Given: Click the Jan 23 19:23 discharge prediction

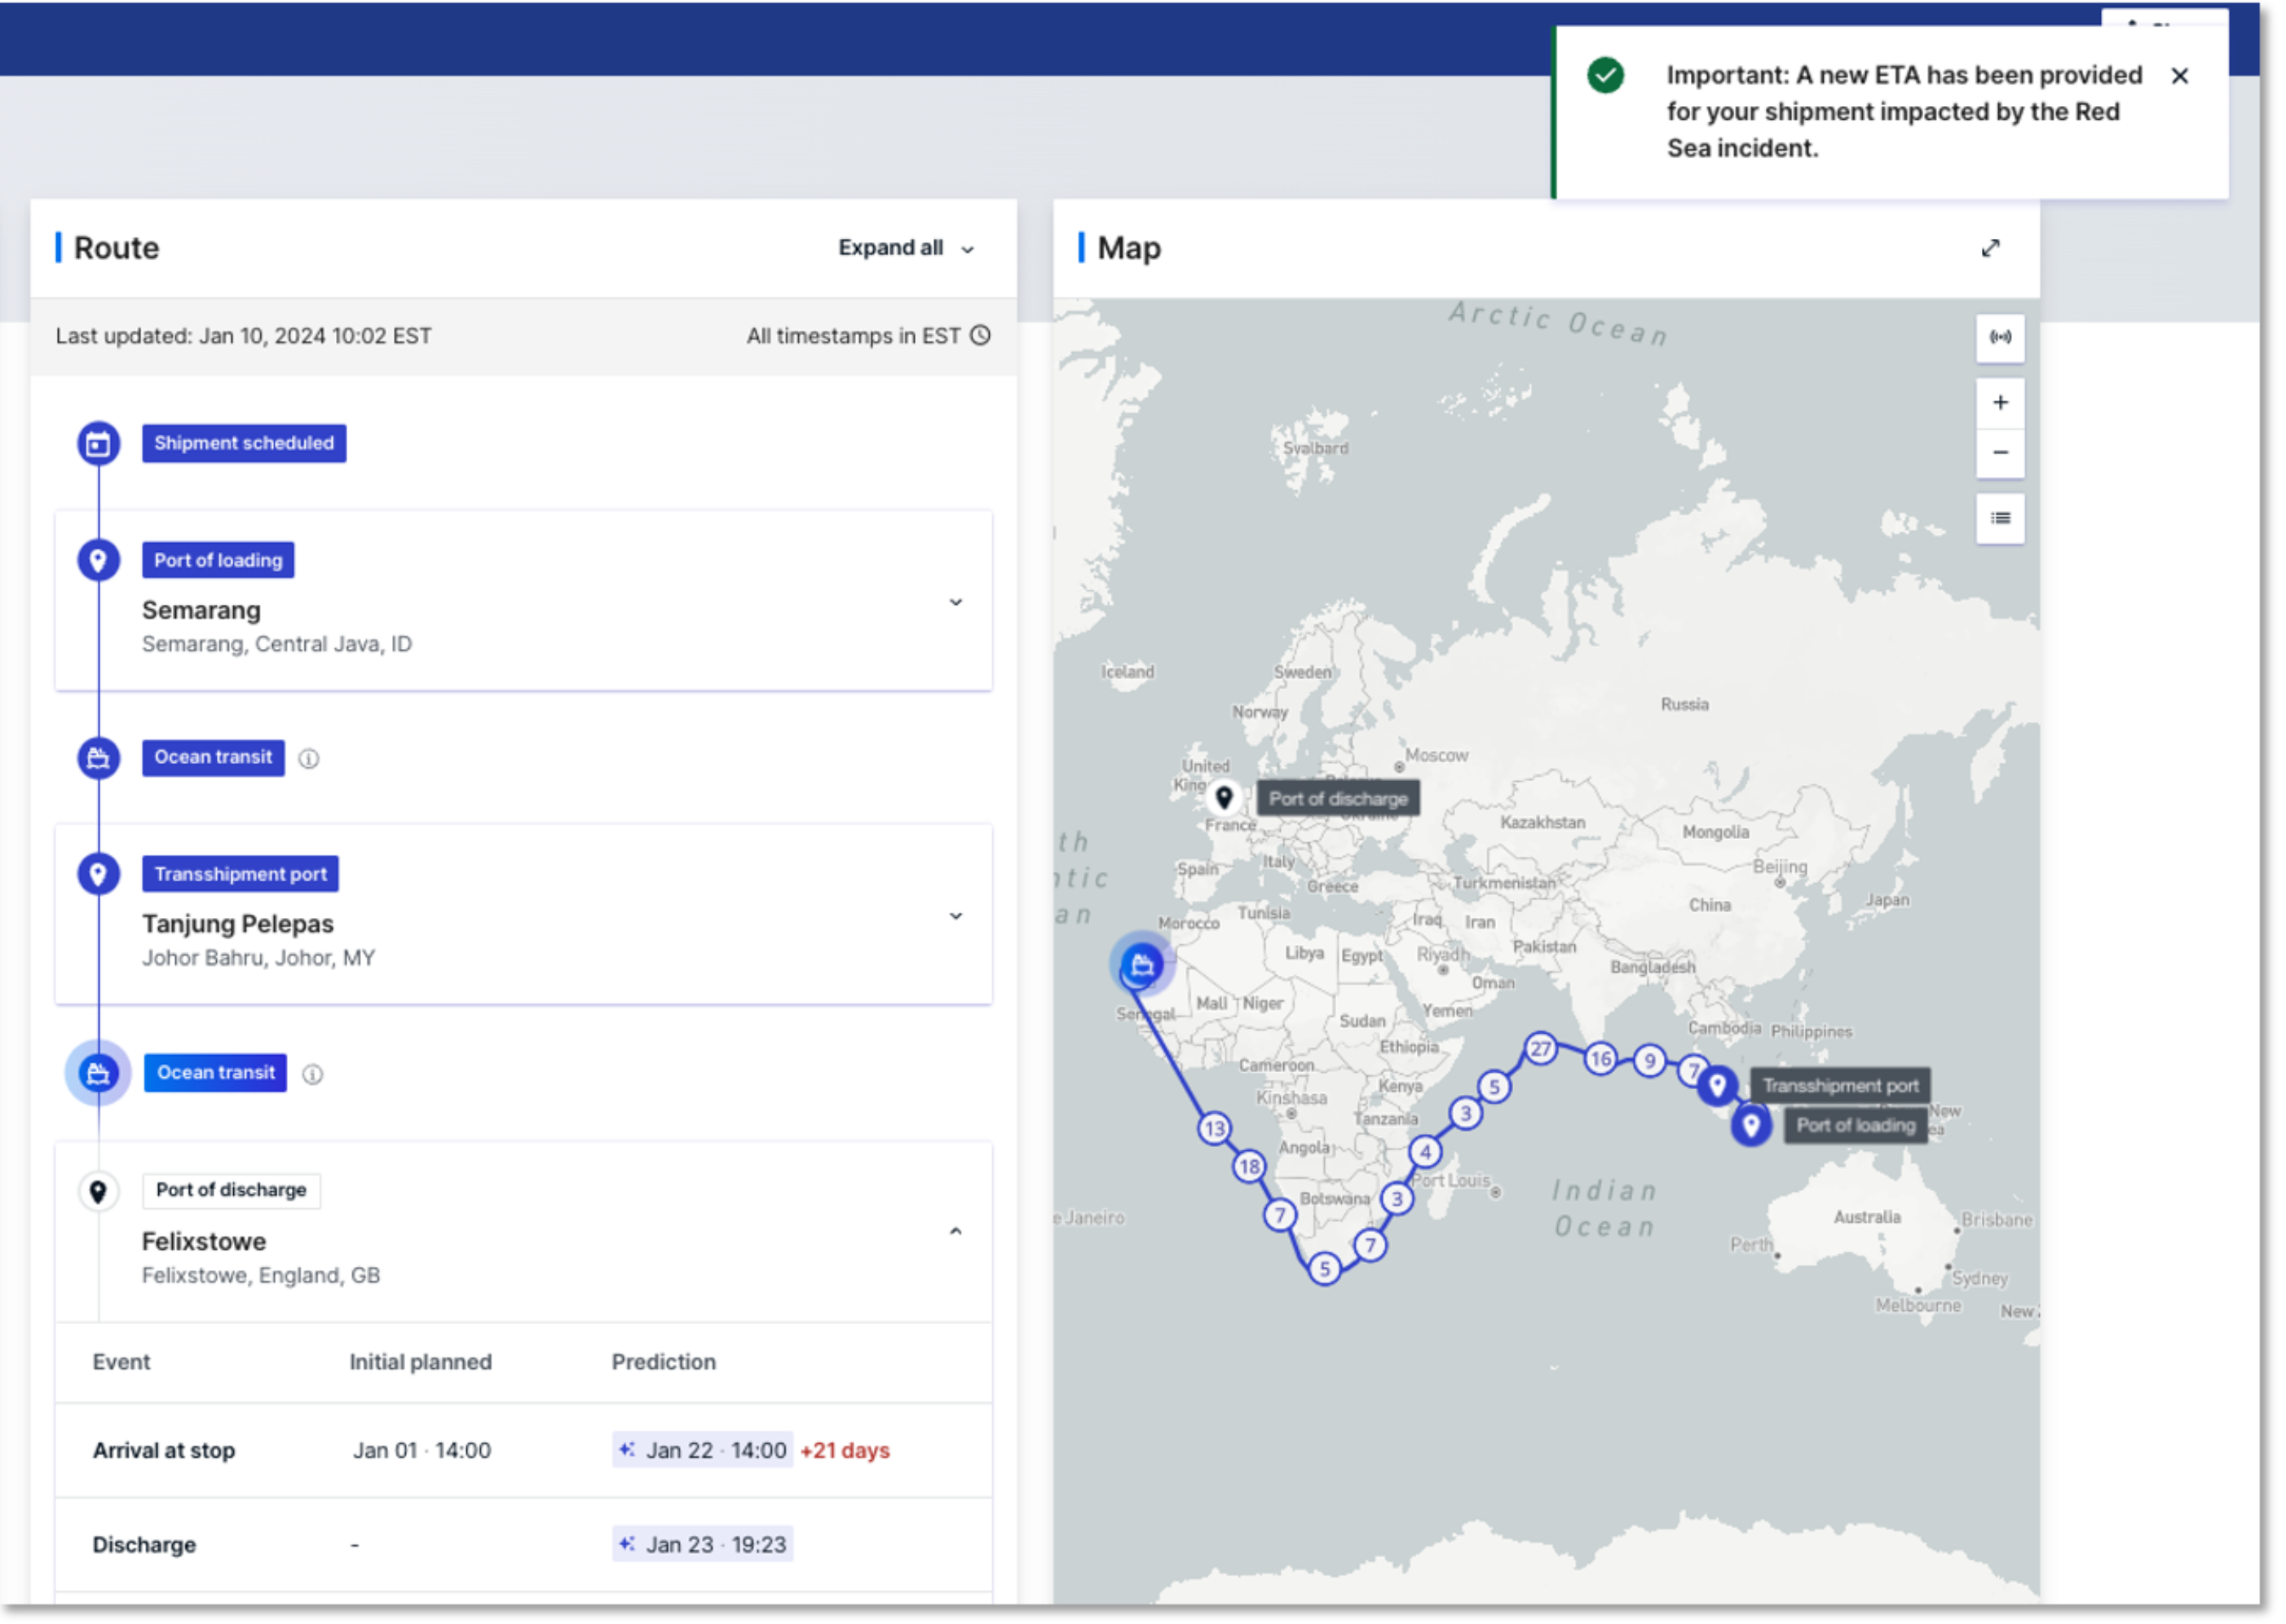Looking at the screenshot, I should tap(703, 1546).
